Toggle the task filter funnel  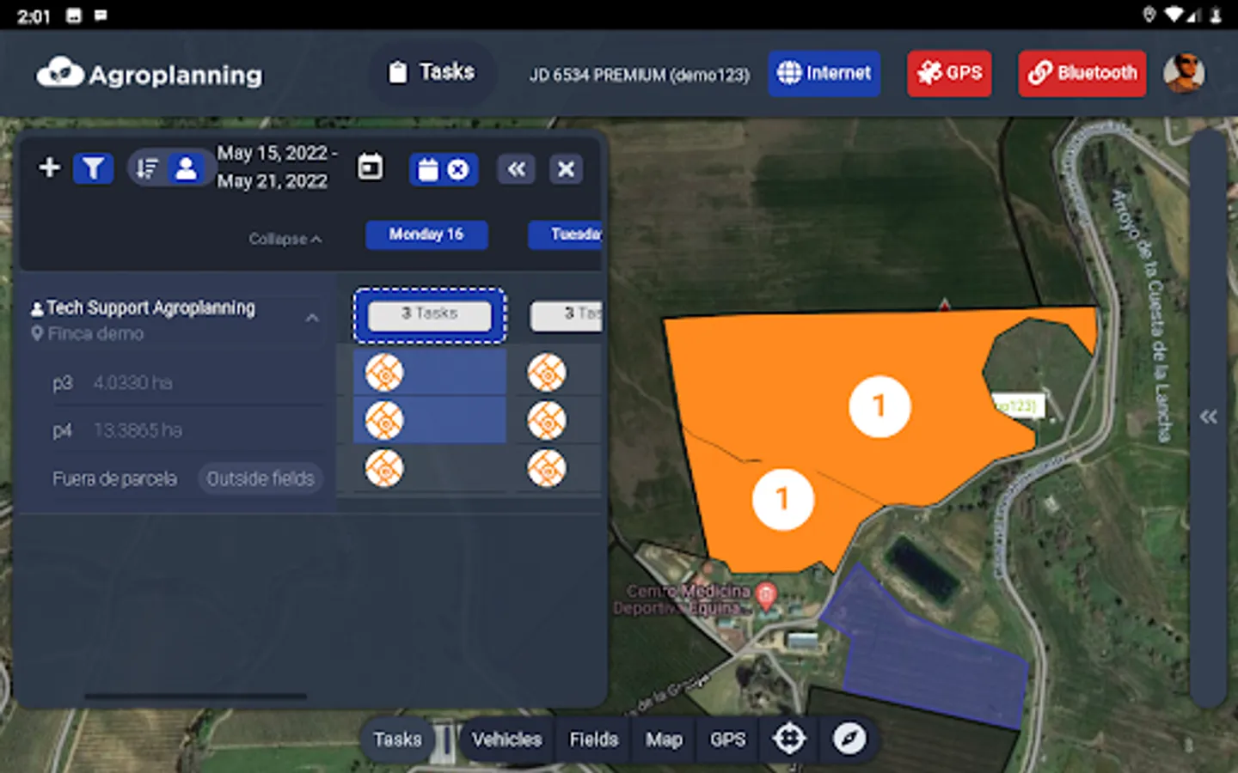pyautogui.click(x=94, y=168)
